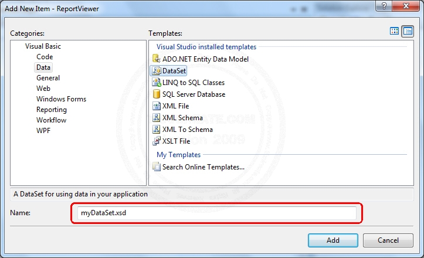Screen dimensions: 424x258
Task: Select the DataSet template label
Action: (x=174, y=71)
